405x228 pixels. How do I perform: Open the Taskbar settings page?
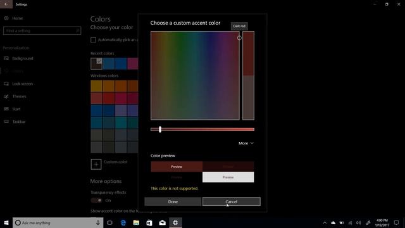pos(19,122)
